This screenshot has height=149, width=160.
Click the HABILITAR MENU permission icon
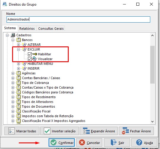tap(25, 64)
